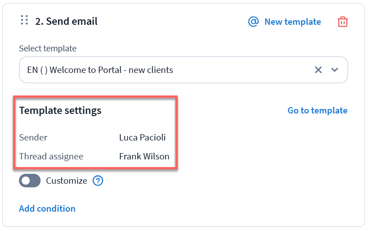Click the Thread assignee row label
Screen dimensions: 373x231
(51, 157)
